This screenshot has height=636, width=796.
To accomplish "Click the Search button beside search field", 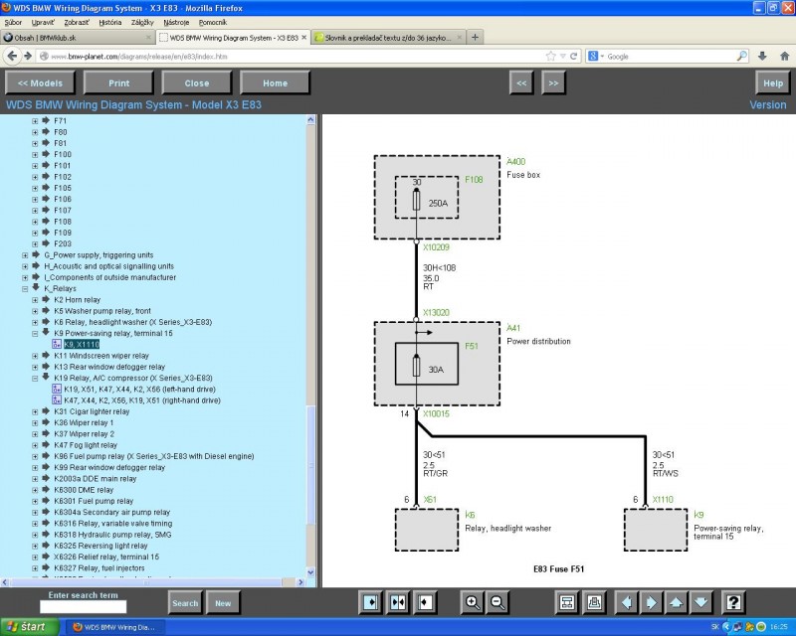I will coord(185,603).
